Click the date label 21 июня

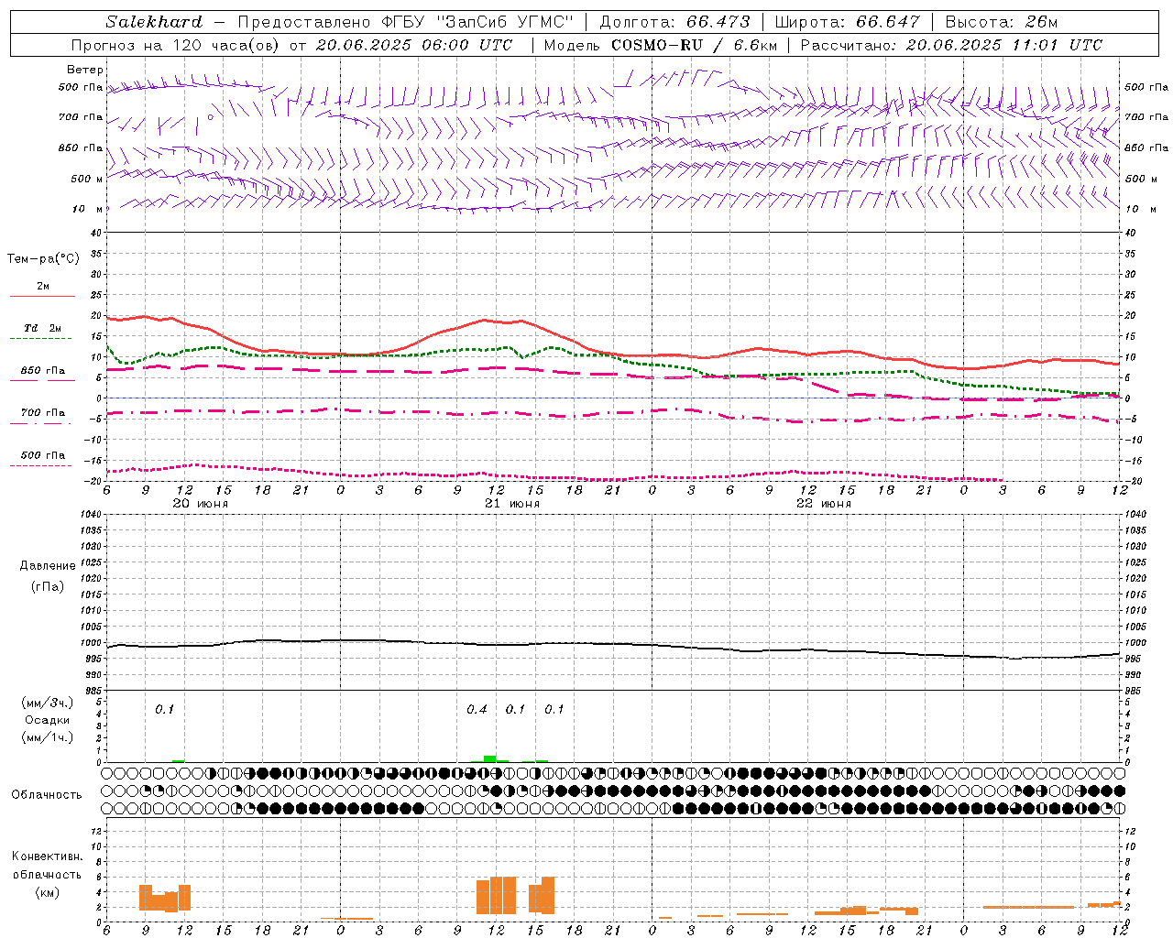point(512,503)
